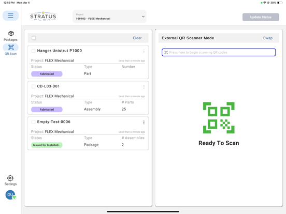The height and width of the screenshot is (214, 286).
Task: Check the Hanger Unistrut P1000 checkbox
Action: tap(33, 51)
